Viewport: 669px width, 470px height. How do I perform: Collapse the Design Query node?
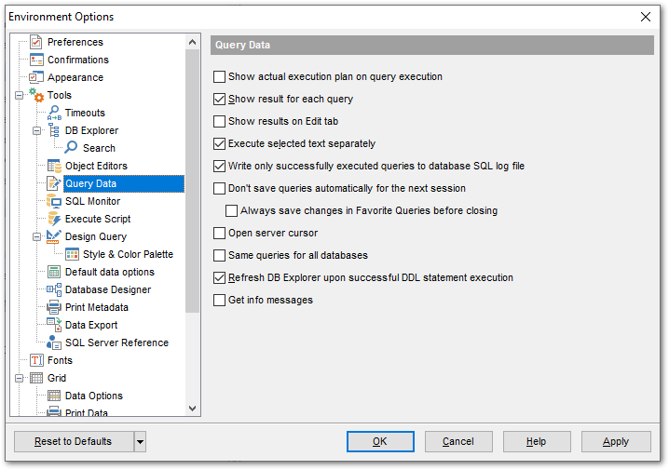(36, 236)
